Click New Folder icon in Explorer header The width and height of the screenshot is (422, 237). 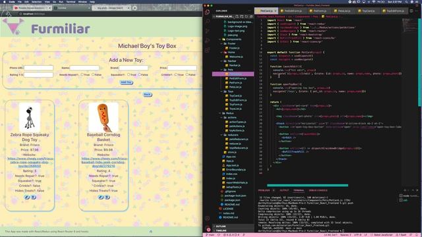[242, 16]
